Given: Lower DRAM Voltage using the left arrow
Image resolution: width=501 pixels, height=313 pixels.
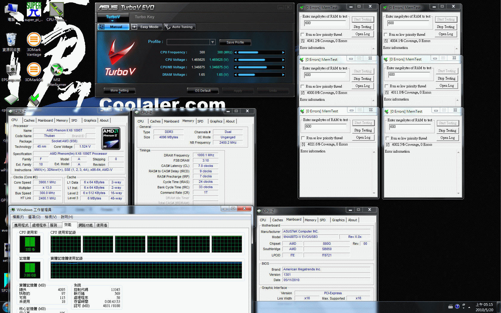Looking at the screenshot, I should [x=236, y=75].
